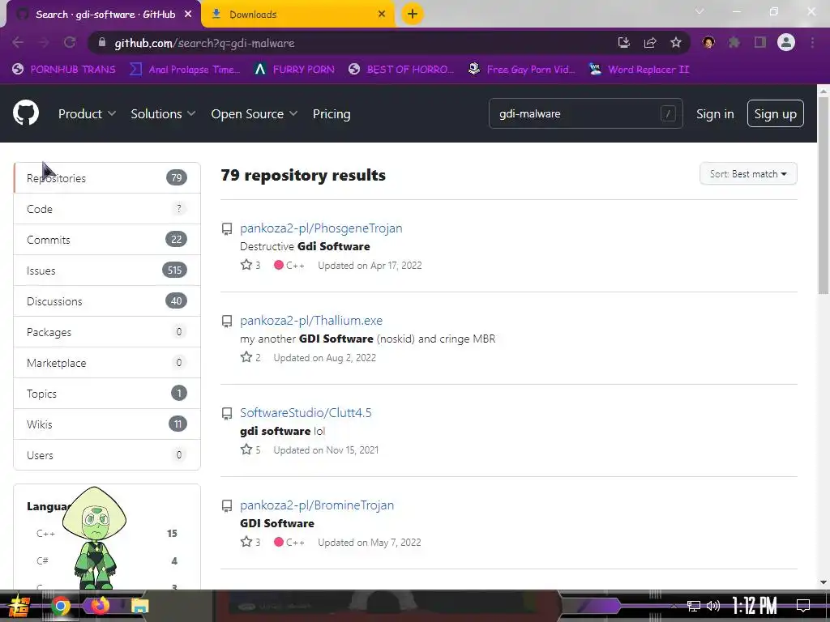Select the Commits filter

click(x=107, y=239)
